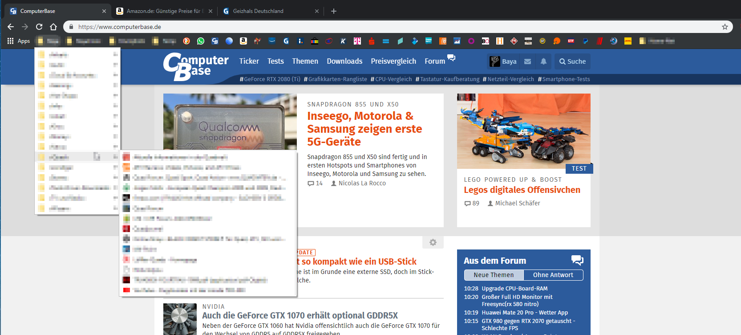Open the Apps shortcut in bookmarks bar

pos(18,41)
